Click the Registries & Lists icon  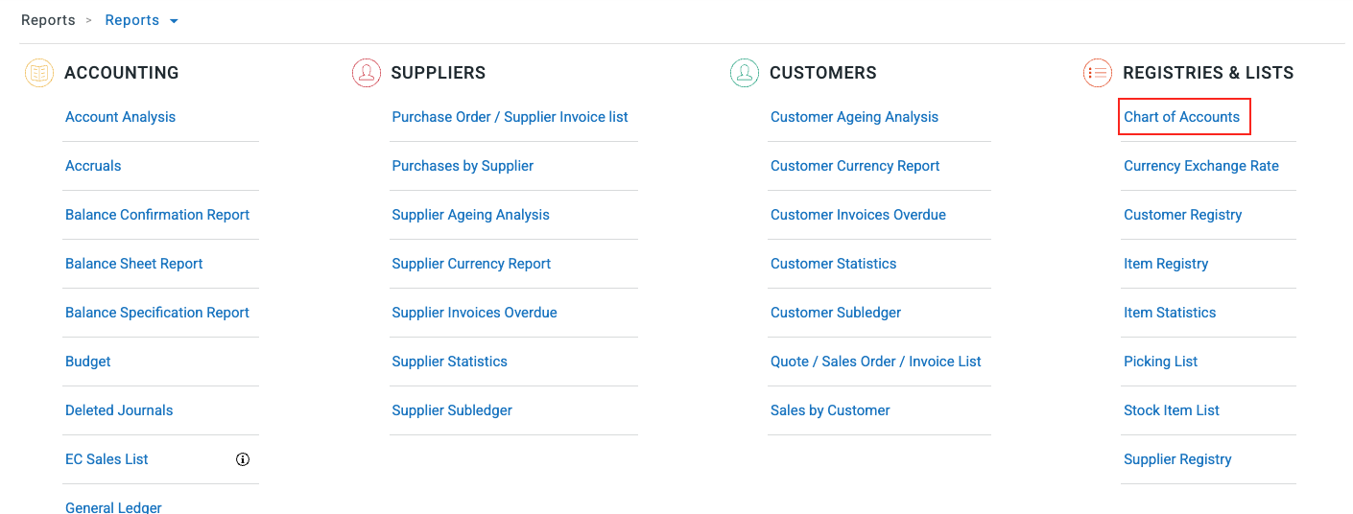[x=1098, y=73]
